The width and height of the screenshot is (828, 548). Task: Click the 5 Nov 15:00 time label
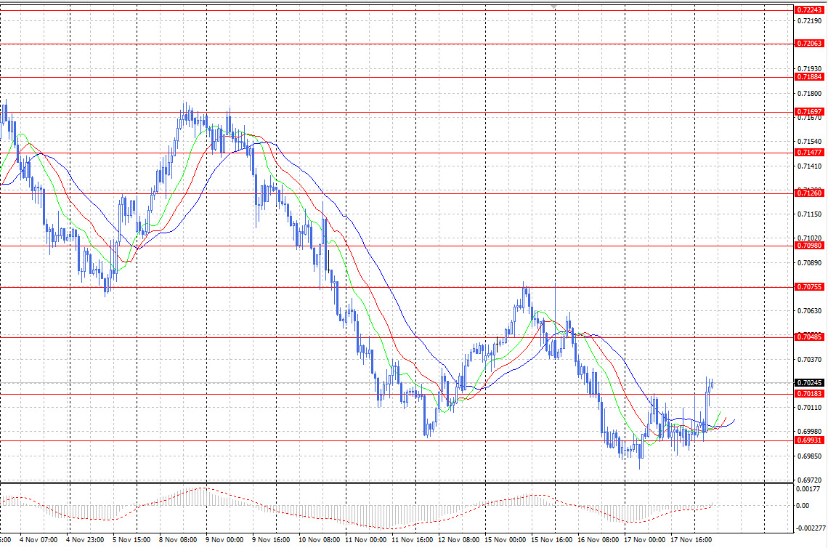click(131, 540)
